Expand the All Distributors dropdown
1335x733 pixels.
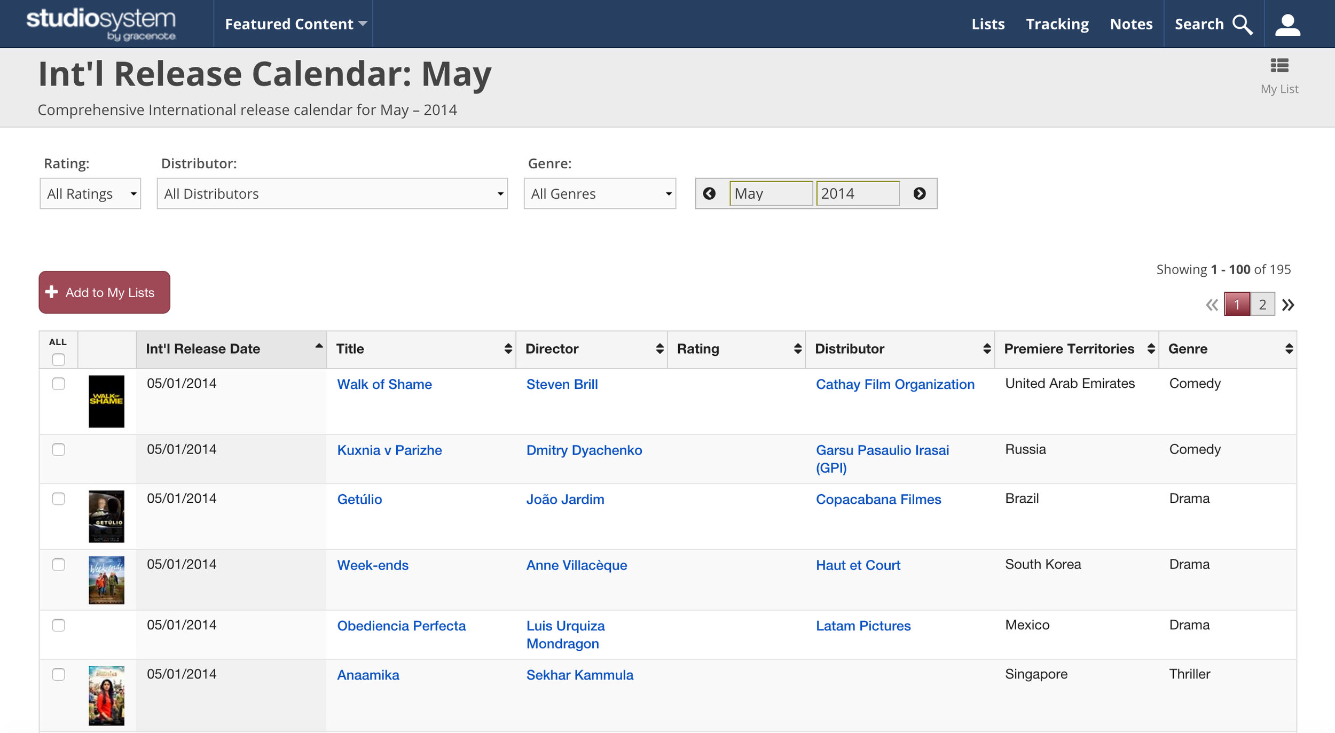pyautogui.click(x=332, y=193)
